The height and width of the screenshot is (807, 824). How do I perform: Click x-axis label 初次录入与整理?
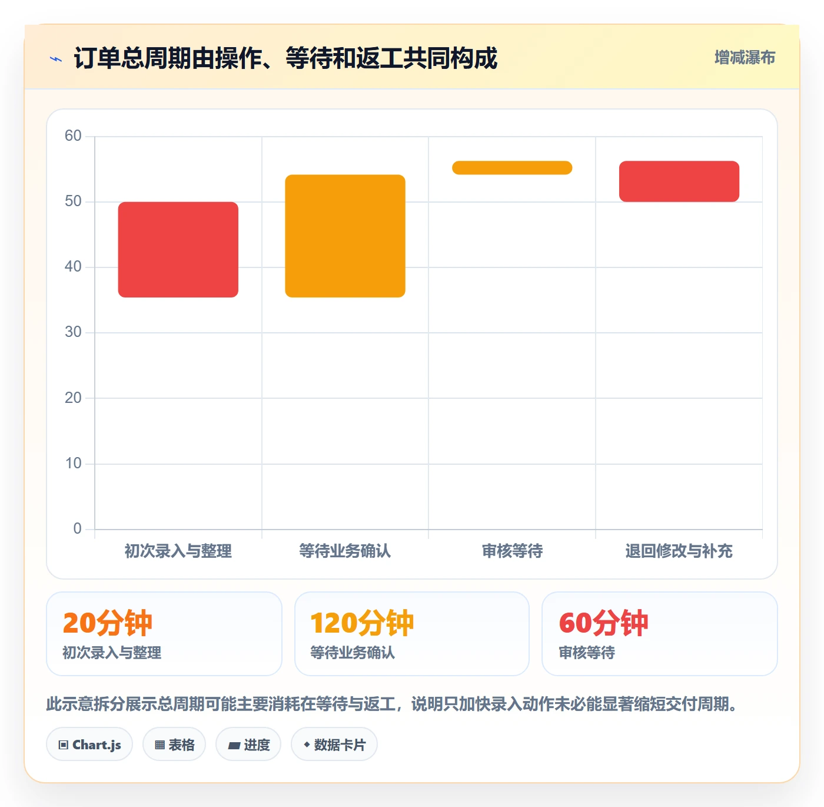tap(178, 551)
